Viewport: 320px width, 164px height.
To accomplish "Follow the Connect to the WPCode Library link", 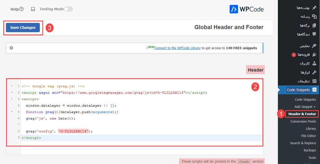I will tap(177, 48).
